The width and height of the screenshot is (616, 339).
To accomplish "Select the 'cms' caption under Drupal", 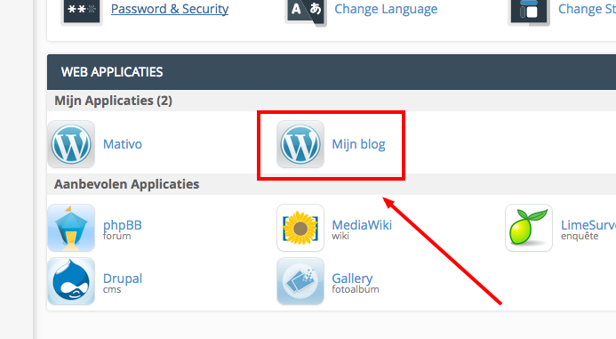I will [x=112, y=290].
